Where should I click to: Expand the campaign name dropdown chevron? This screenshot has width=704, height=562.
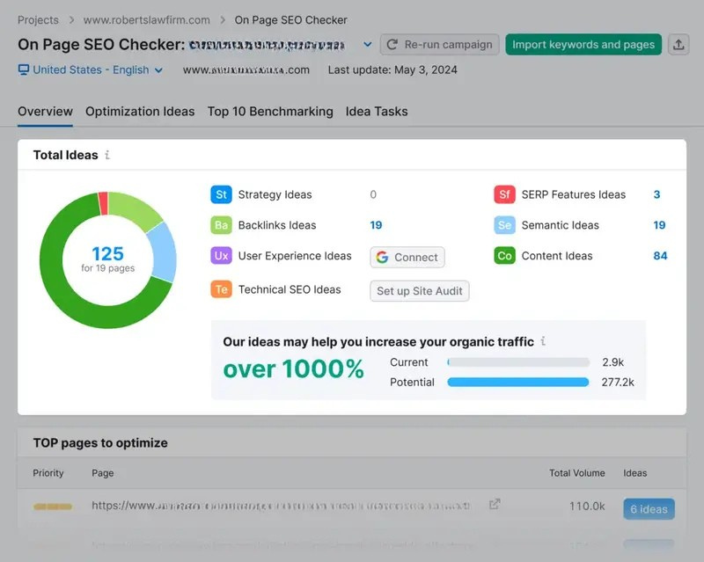[368, 45]
